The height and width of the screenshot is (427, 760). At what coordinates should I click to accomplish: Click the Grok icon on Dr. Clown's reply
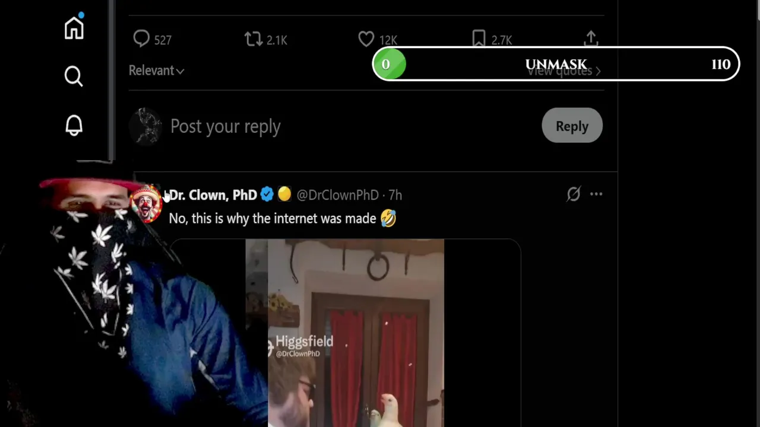(573, 194)
